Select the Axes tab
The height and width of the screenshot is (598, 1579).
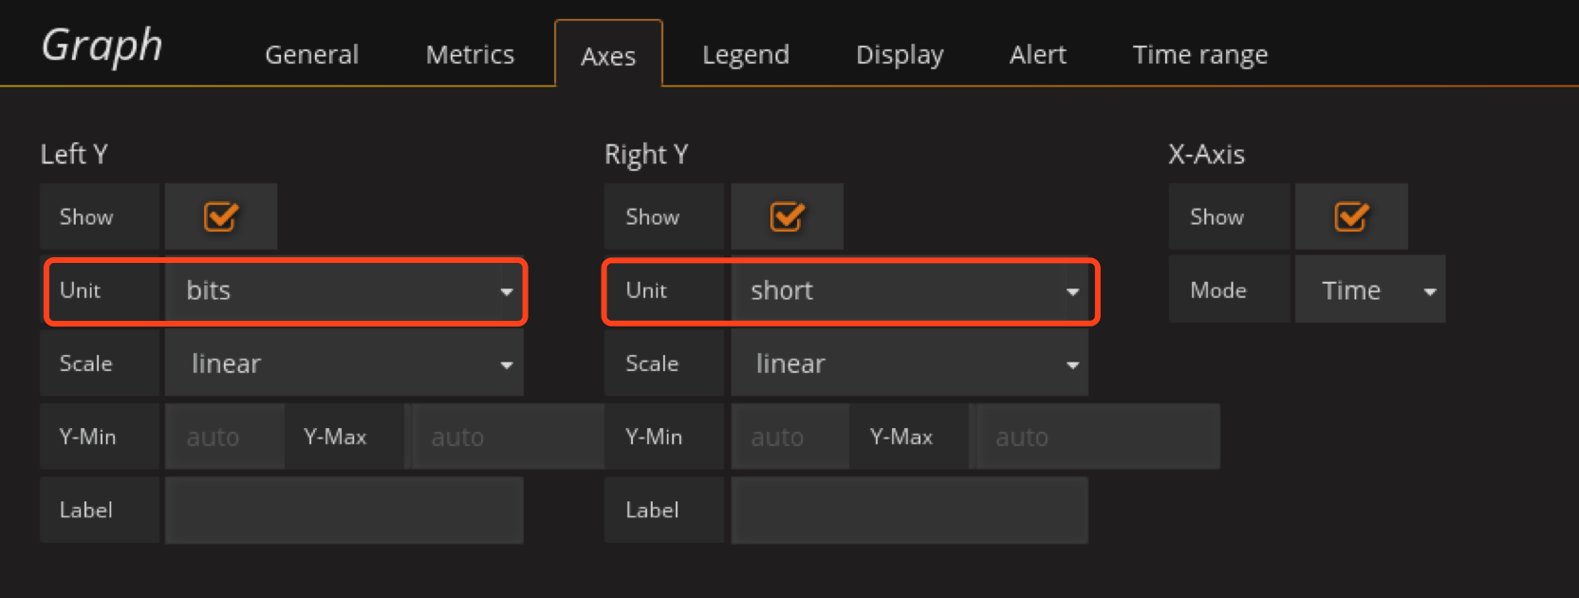(x=608, y=56)
